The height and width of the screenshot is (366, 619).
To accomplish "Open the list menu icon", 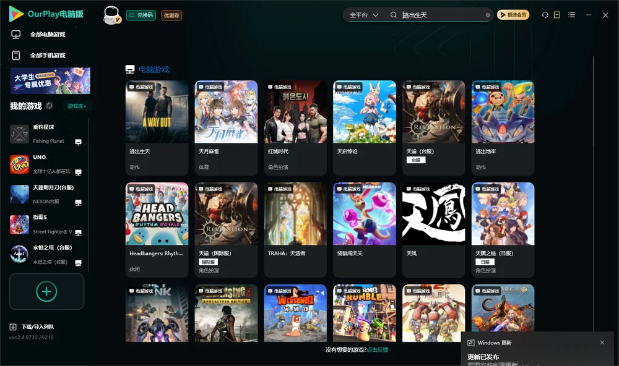I will point(571,15).
